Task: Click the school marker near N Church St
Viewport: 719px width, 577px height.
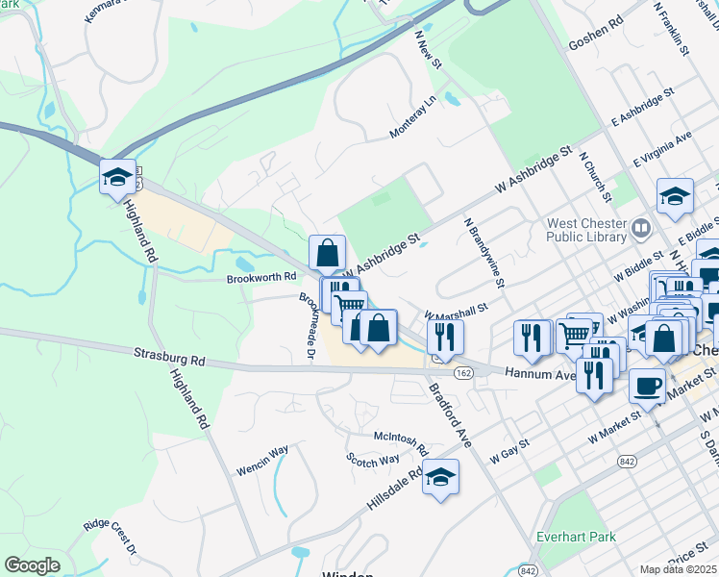Action: pos(675,197)
